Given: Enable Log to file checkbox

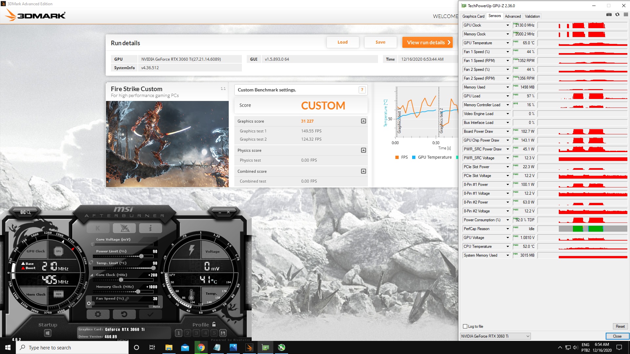Looking at the screenshot, I should click(x=465, y=326).
